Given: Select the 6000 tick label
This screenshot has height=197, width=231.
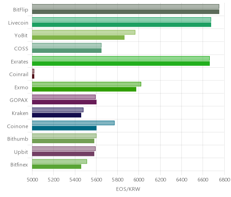Looking at the screenshot, I should pyautogui.click(x=139, y=180).
